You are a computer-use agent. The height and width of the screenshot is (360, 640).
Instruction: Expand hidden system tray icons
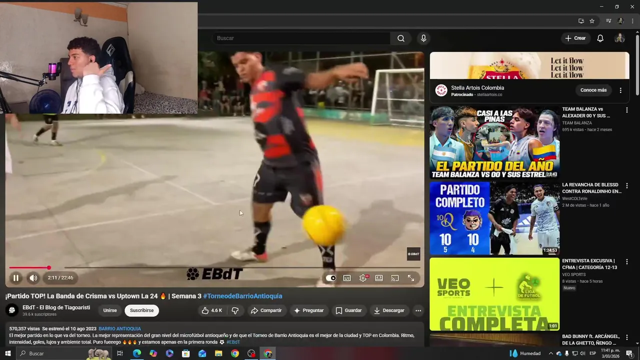pyautogui.click(x=550, y=353)
